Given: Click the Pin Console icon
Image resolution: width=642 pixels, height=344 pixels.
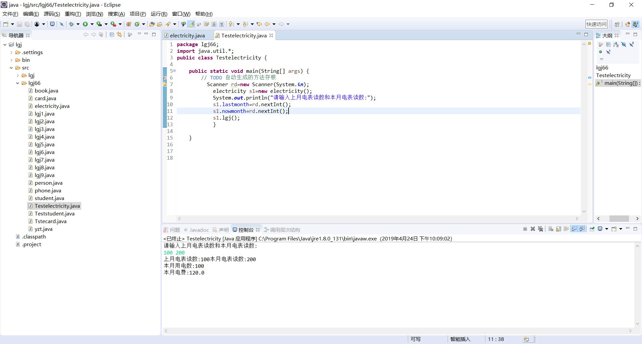Looking at the screenshot, I should (x=592, y=229).
